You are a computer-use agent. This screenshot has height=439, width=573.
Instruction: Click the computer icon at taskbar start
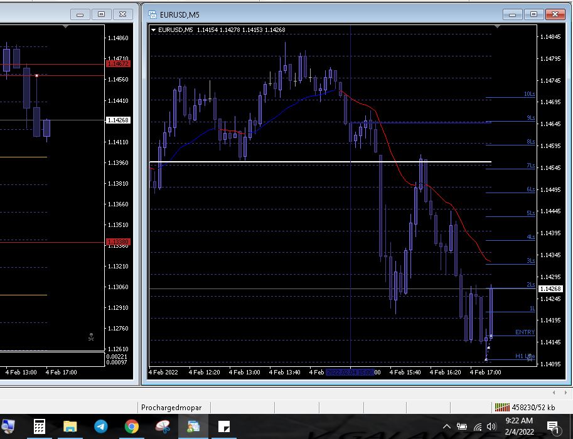[8, 426]
